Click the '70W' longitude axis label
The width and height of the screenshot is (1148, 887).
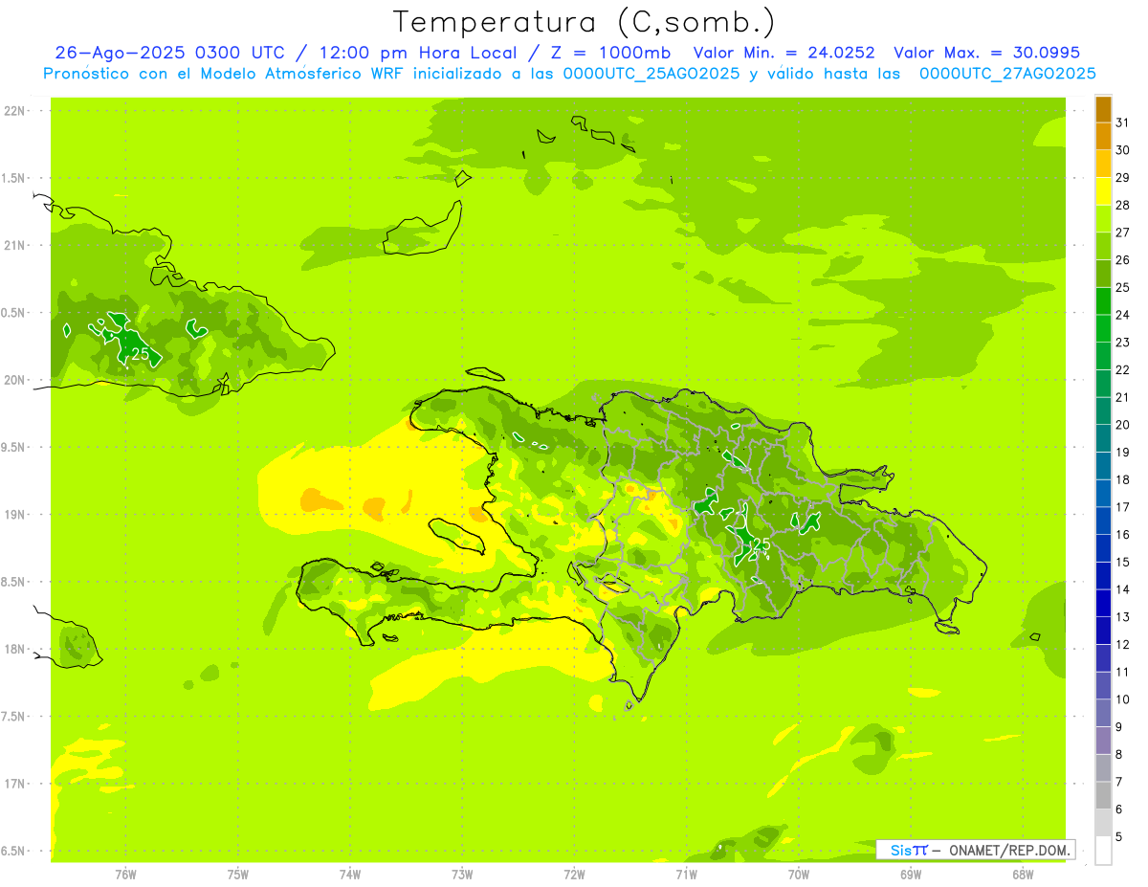(x=799, y=875)
